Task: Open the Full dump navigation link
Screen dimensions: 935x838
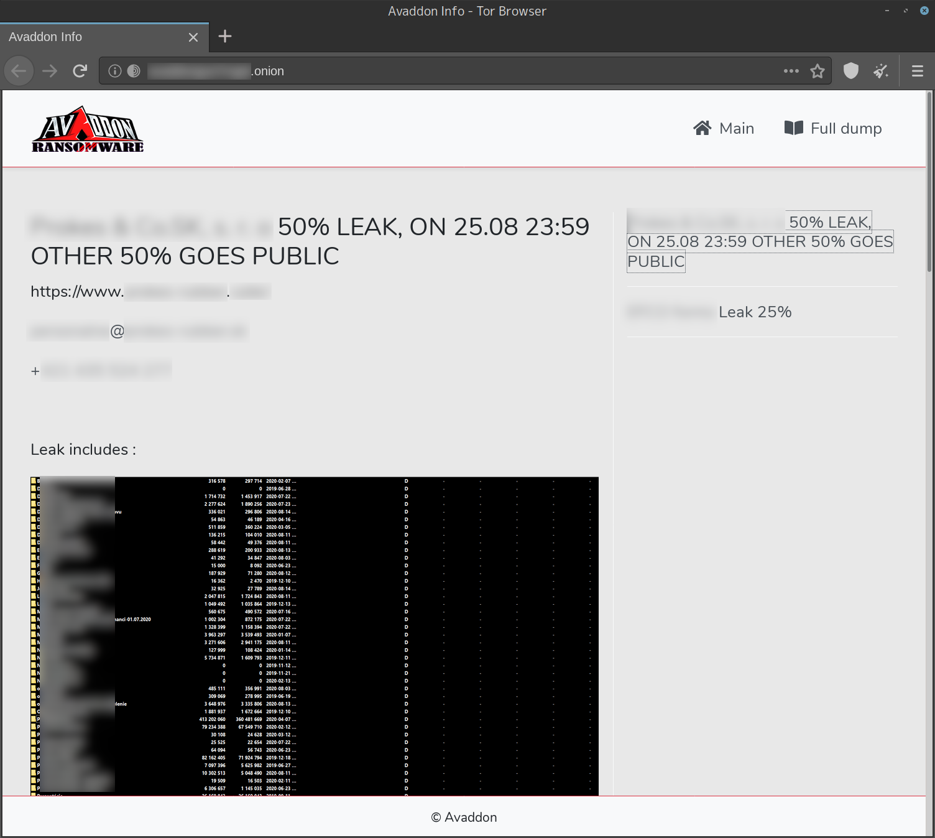Action: coord(833,128)
